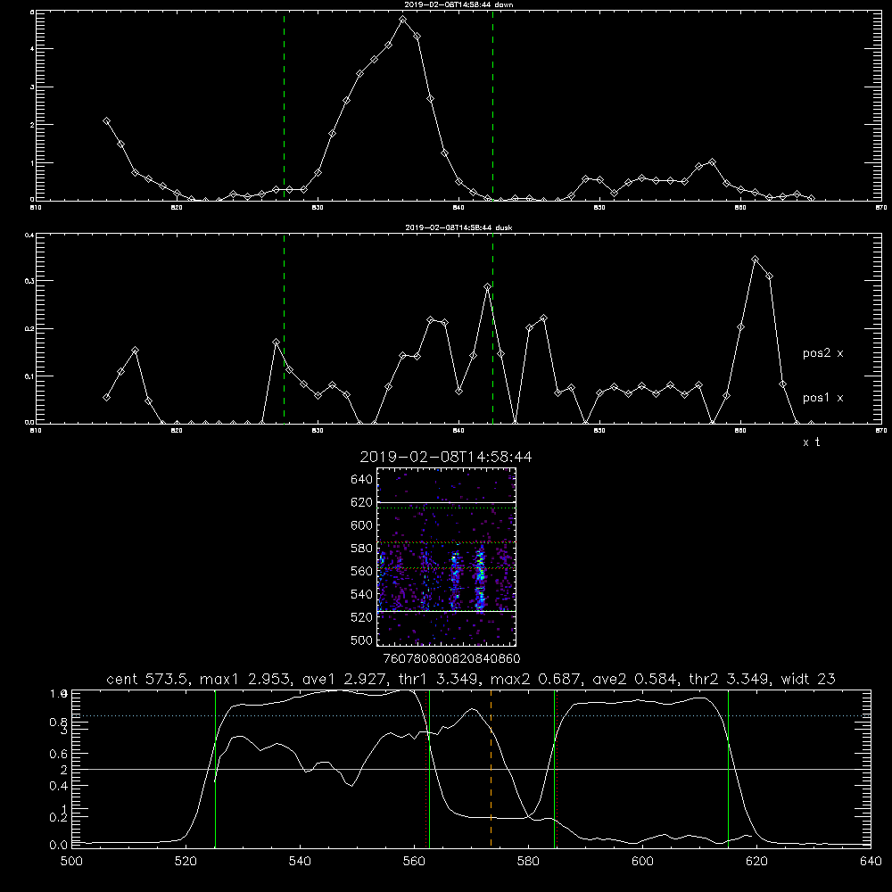Click the green vertical line near 615 in bottom plot
The height and width of the screenshot is (892, 892).
click(x=728, y=769)
